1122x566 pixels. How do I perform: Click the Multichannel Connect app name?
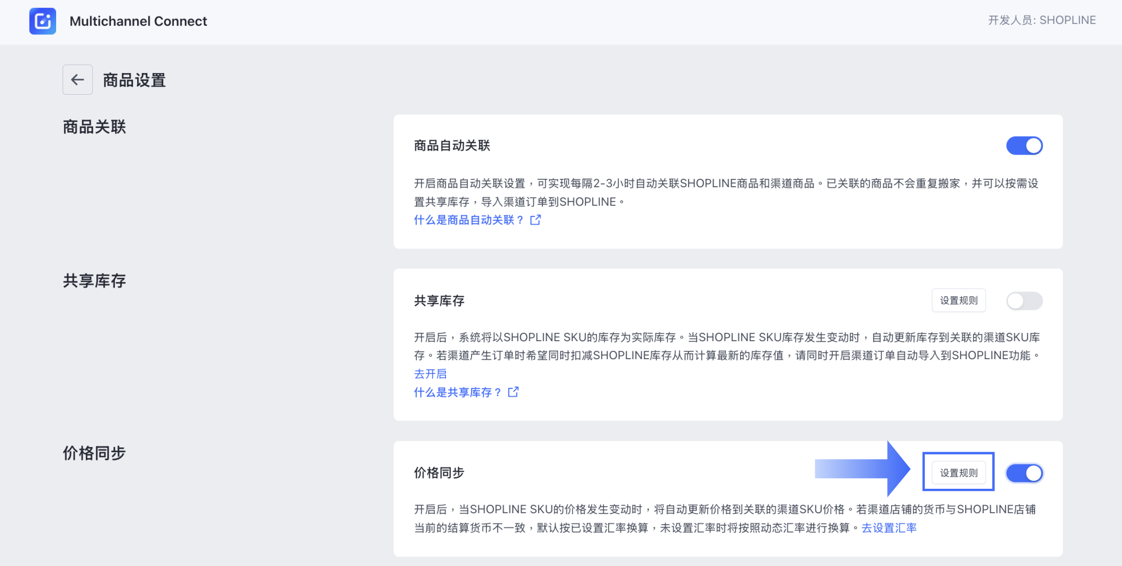[138, 21]
